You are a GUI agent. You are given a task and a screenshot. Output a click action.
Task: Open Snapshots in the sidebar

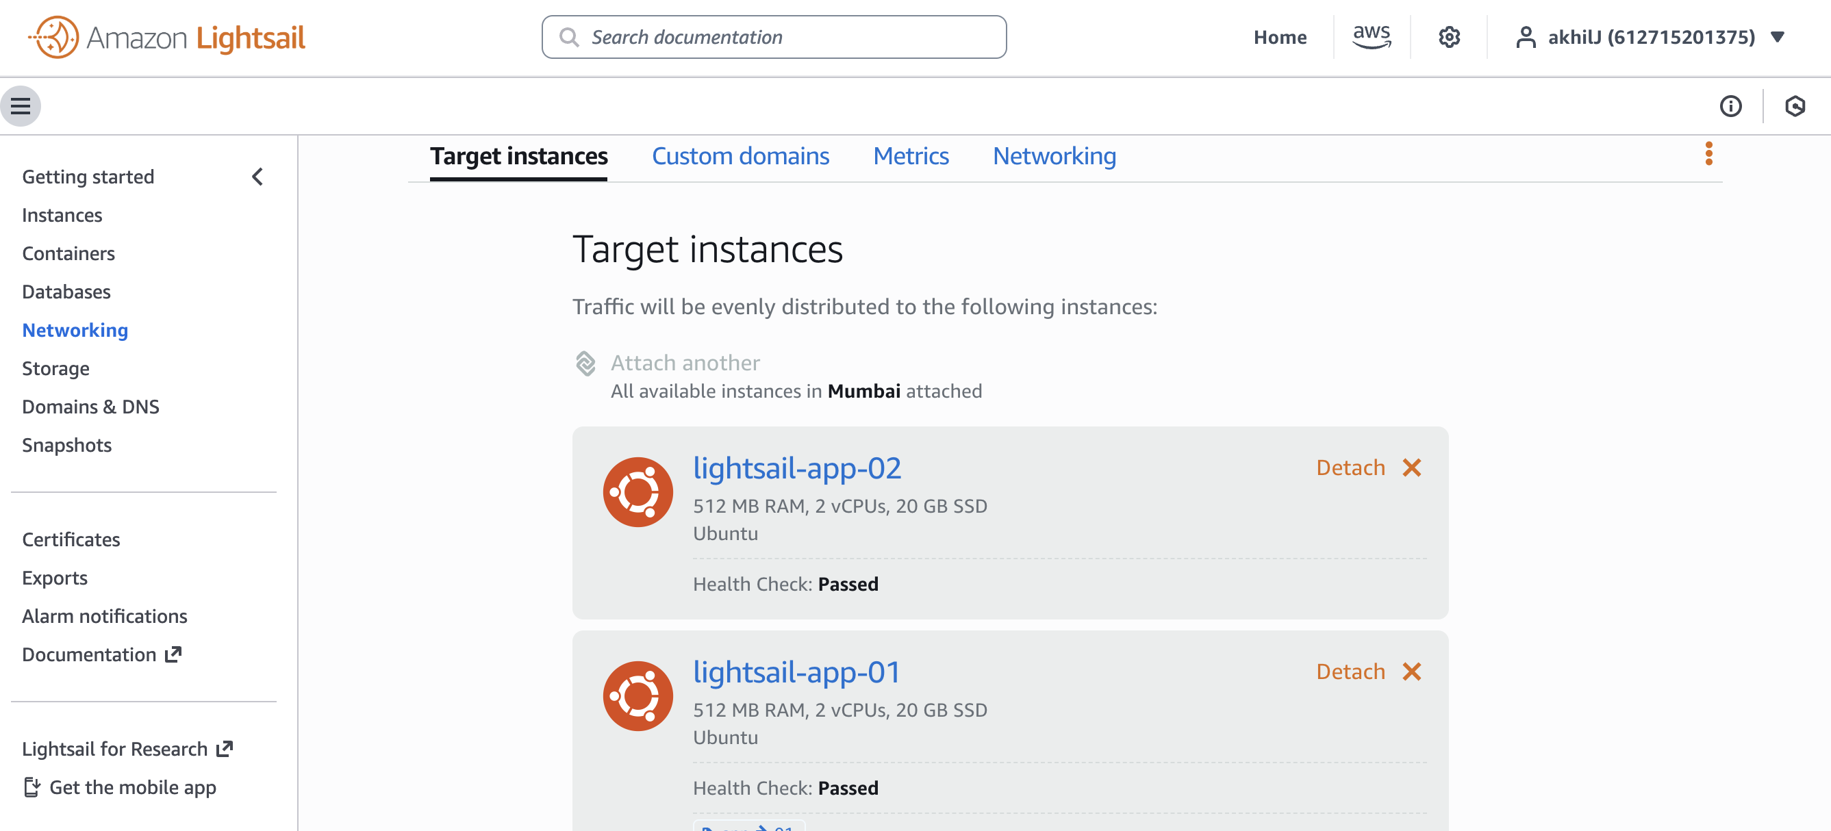[67, 446]
